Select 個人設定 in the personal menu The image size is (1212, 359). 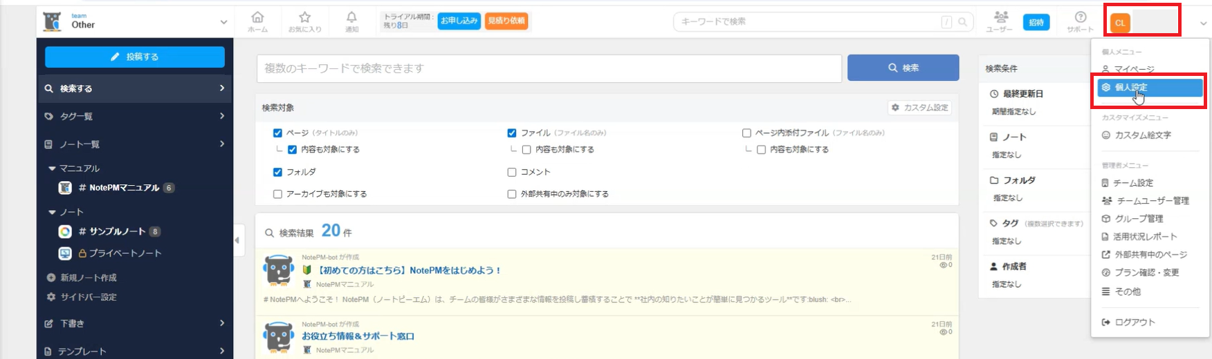(1150, 88)
